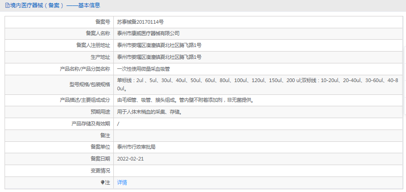The height and width of the screenshot is (192, 406).
Task: Click the 备案人注册地址 label
Action: pyautogui.click(x=93, y=45)
